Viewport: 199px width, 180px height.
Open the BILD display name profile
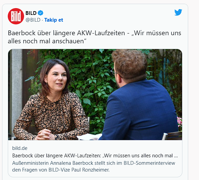(x=31, y=13)
